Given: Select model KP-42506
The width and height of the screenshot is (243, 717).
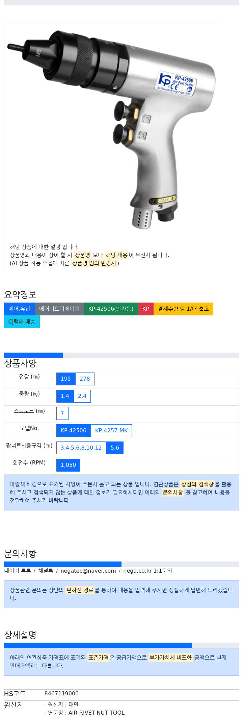Looking at the screenshot, I should tap(74, 431).
